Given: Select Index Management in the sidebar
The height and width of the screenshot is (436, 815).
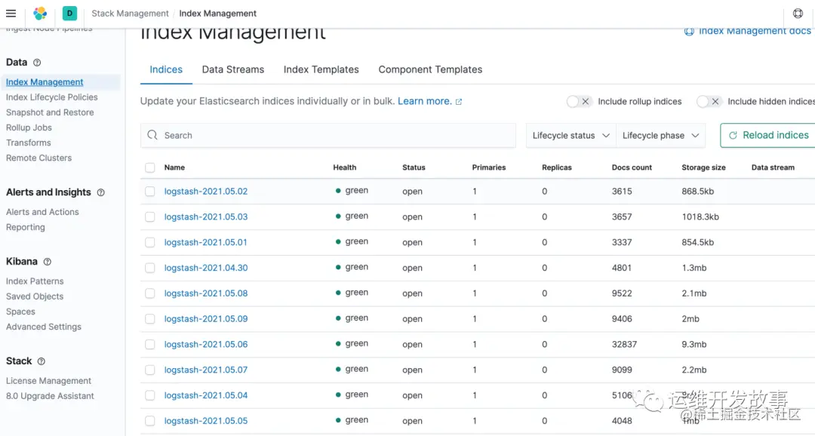Looking at the screenshot, I should 45,82.
